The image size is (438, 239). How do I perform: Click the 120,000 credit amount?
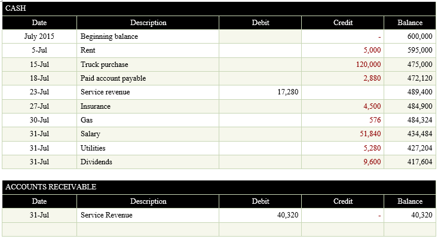click(x=342, y=65)
